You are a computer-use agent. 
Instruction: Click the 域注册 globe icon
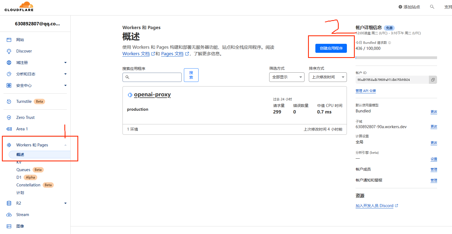(x=9, y=63)
